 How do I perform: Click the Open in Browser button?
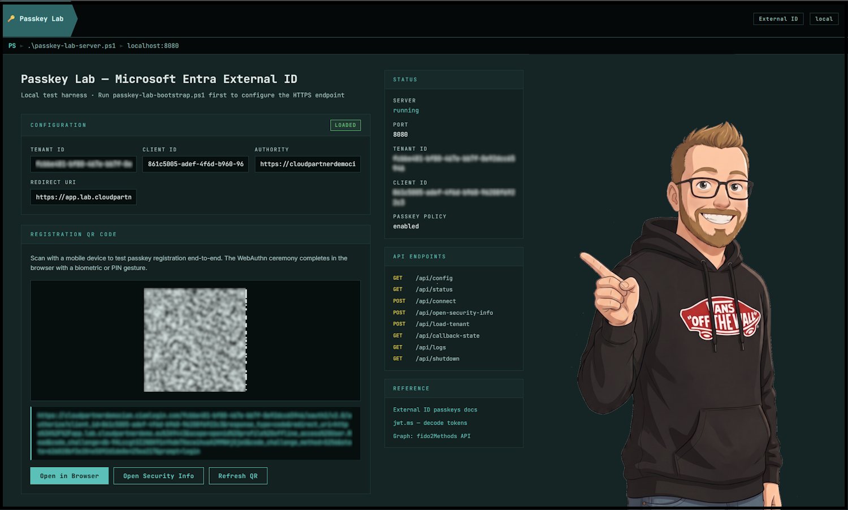[x=69, y=476]
